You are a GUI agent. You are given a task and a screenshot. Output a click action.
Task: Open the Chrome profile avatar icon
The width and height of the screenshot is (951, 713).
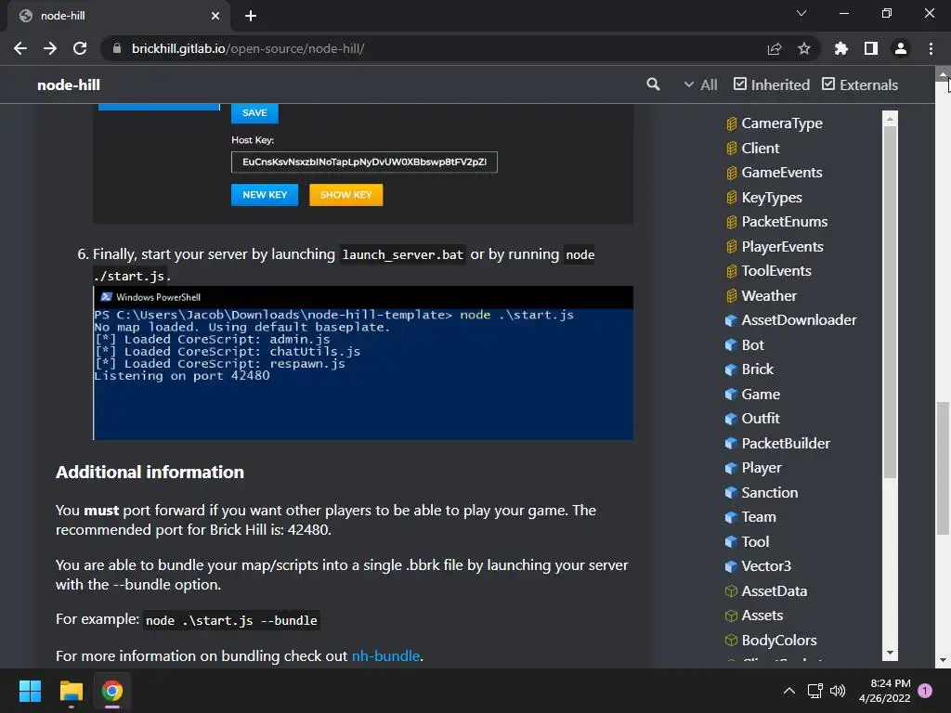(901, 48)
